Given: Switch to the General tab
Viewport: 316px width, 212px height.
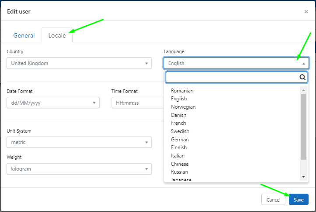Looking at the screenshot, I should pyautogui.click(x=24, y=35).
